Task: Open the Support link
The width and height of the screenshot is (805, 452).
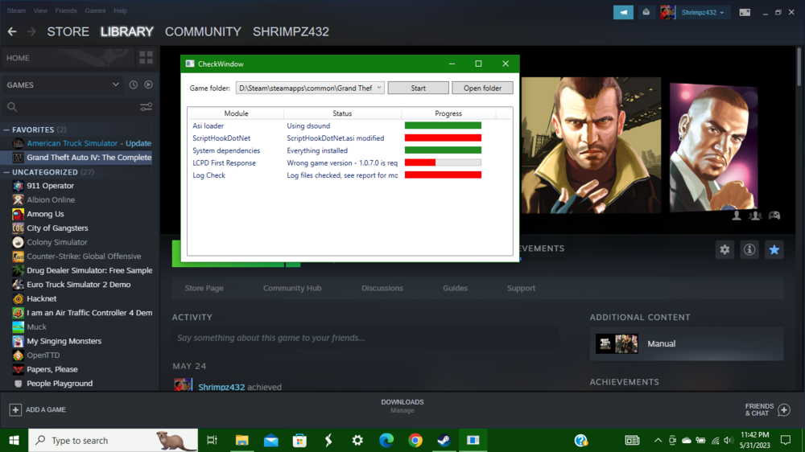Action: pos(521,288)
